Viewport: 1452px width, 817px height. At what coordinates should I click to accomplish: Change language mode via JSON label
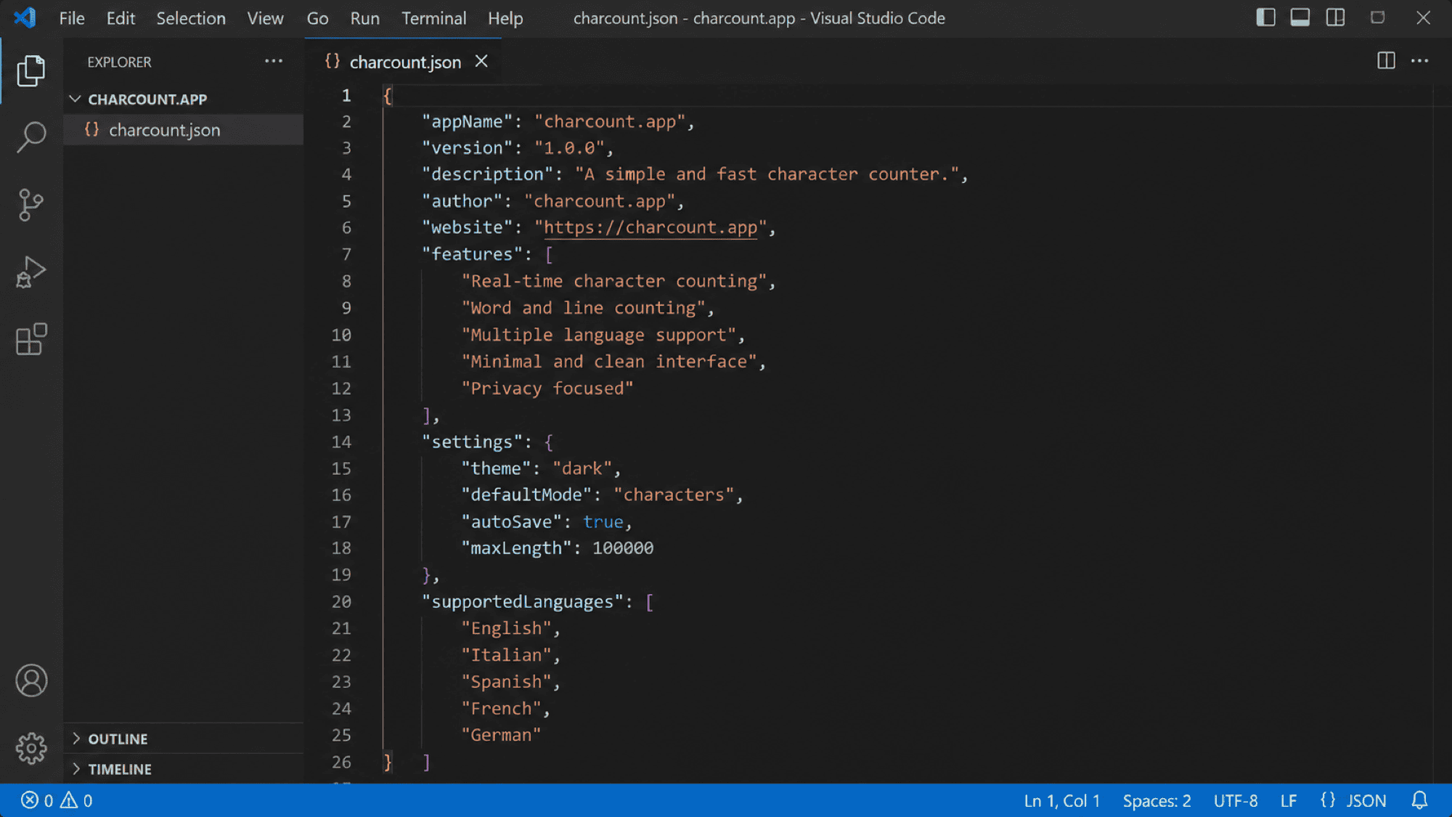[x=1366, y=800]
